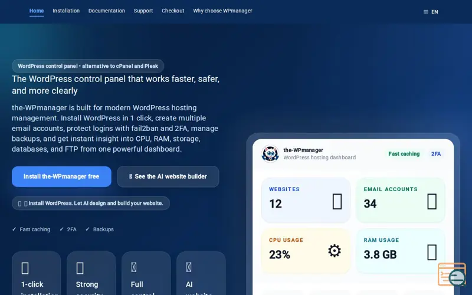Go to the Installation page

click(66, 11)
